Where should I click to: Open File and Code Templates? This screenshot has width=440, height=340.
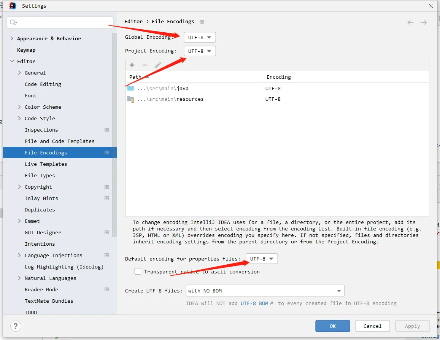click(x=59, y=141)
